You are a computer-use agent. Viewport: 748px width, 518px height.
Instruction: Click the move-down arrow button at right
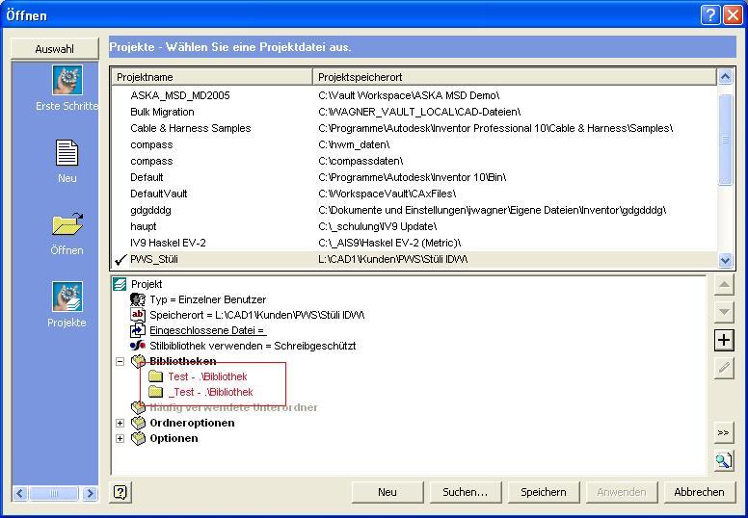724,313
